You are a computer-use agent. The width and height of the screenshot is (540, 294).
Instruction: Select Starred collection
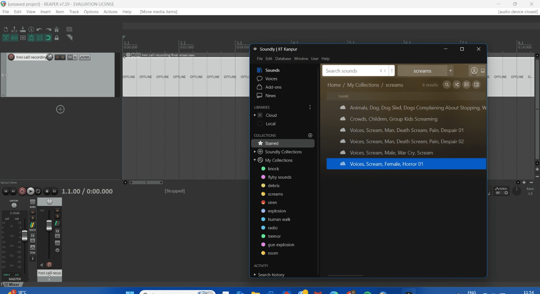point(283,143)
